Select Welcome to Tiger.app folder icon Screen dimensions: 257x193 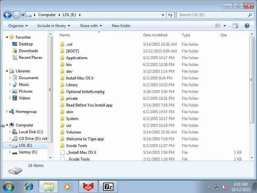click(62, 139)
